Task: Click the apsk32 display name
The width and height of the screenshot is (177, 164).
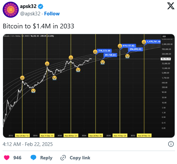Action: tap(28, 6)
